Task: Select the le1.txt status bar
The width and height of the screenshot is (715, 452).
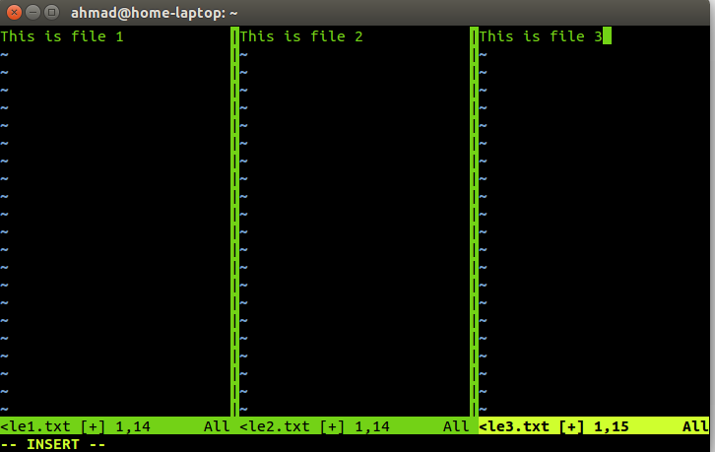Action: (115, 426)
